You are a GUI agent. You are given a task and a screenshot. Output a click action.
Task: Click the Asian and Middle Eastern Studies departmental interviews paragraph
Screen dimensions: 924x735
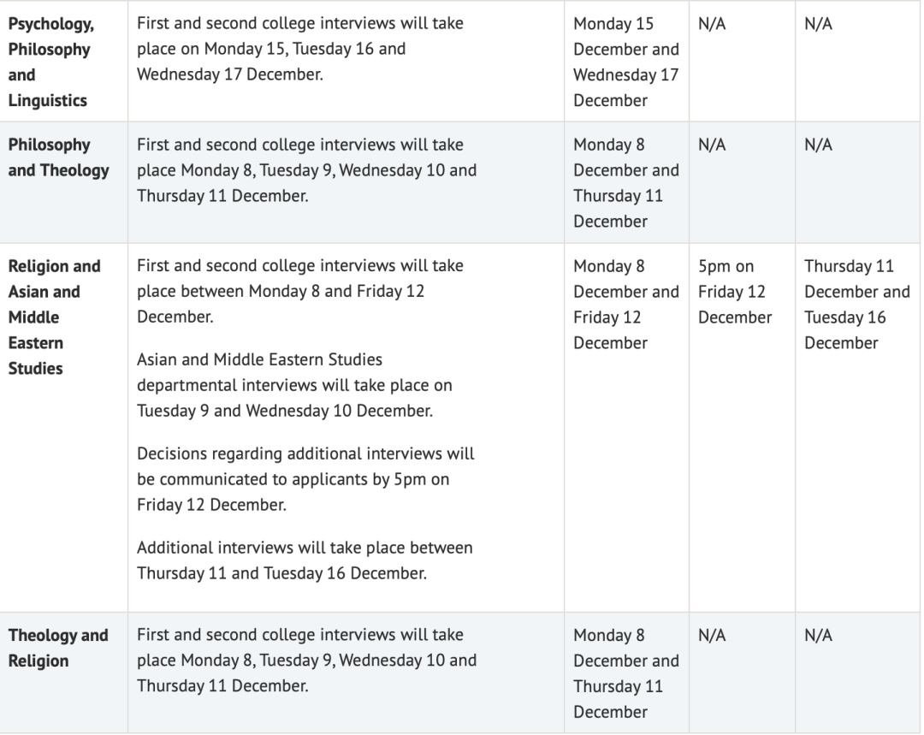click(285, 384)
